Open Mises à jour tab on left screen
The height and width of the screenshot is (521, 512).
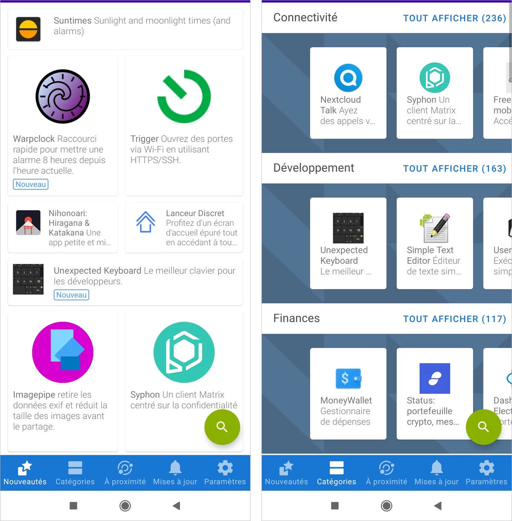[175, 473]
